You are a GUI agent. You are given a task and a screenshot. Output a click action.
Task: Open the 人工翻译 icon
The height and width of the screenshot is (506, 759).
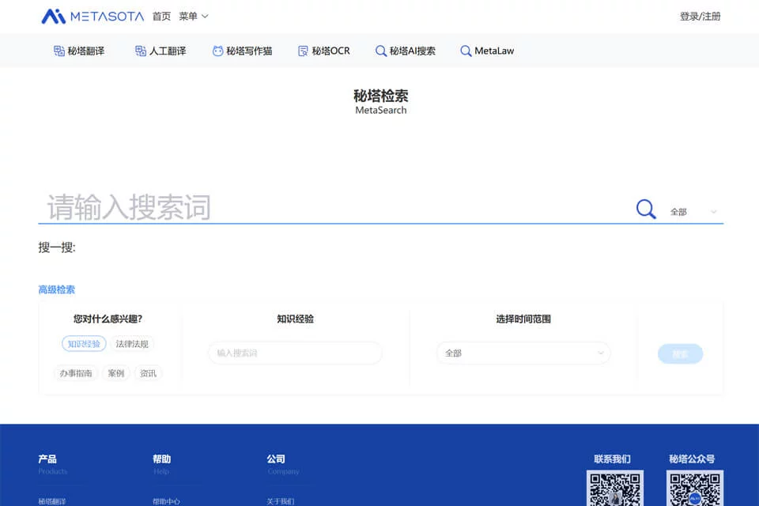[141, 51]
